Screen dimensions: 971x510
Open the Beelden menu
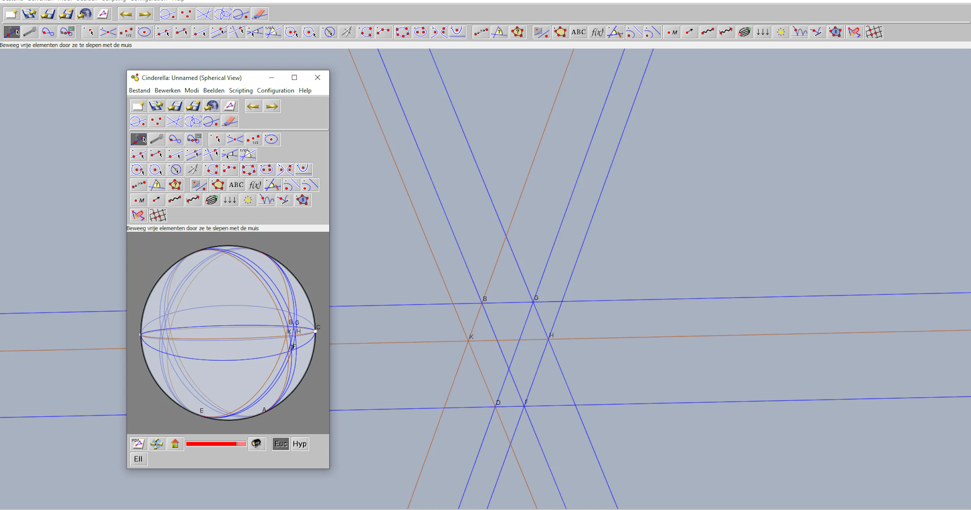pyautogui.click(x=214, y=90)
